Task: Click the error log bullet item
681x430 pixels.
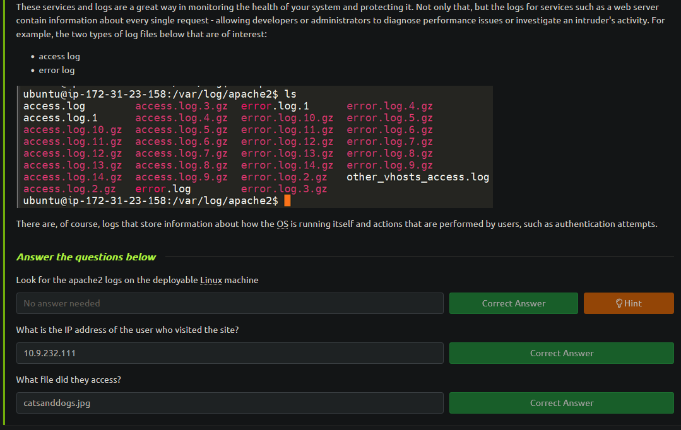Action: coord(56,70)
